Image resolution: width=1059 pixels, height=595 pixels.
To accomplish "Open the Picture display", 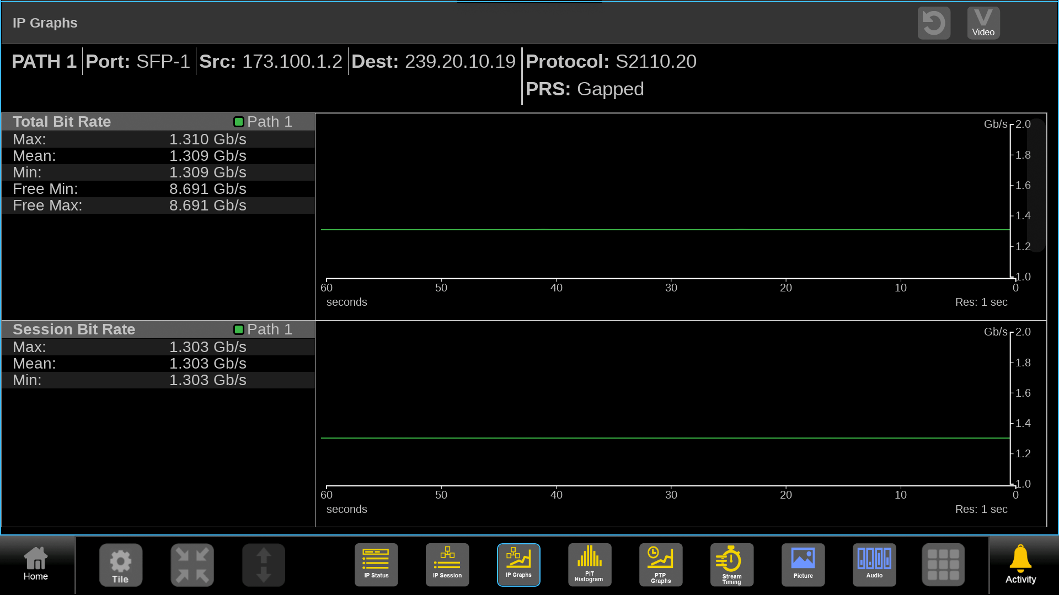I will (803, 565).
